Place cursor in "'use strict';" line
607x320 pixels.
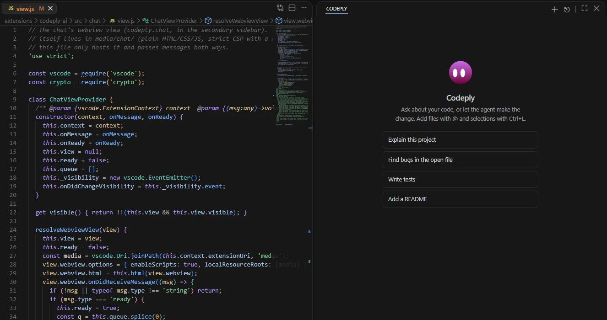coord(51,56)
